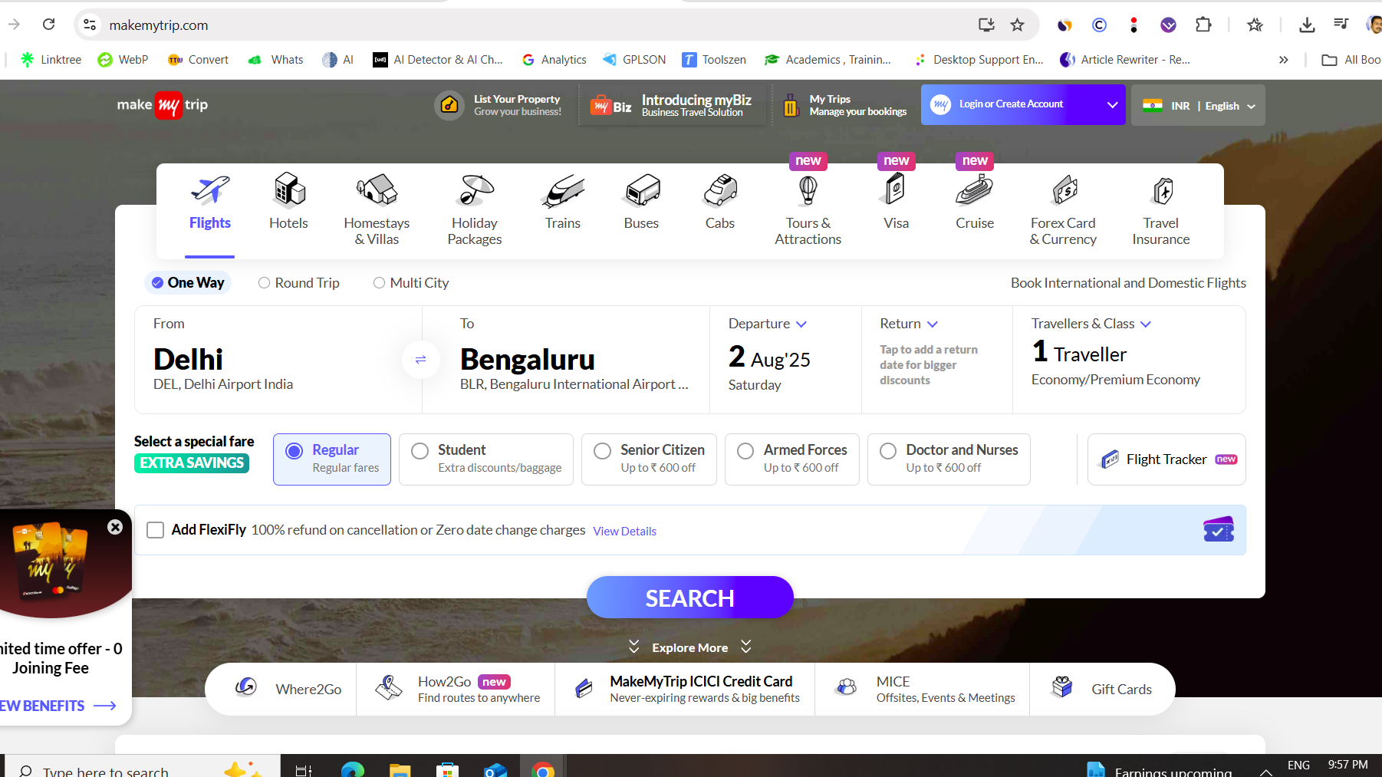Open Linktree bookmark
Image resolution: width=1382 pixels, height=777 pixels.
coord(51,60)
